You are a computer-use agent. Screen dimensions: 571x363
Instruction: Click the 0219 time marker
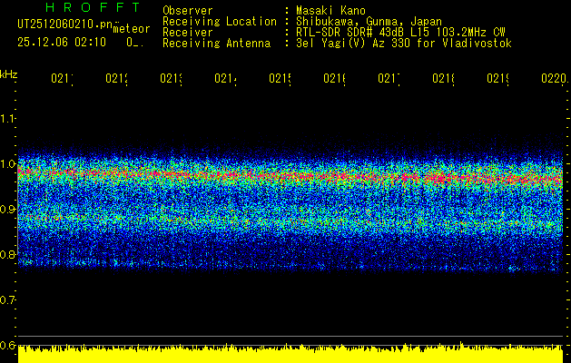[498, 78]
